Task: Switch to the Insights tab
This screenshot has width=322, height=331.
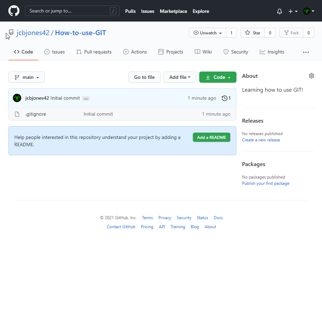Action: (272, 52)
